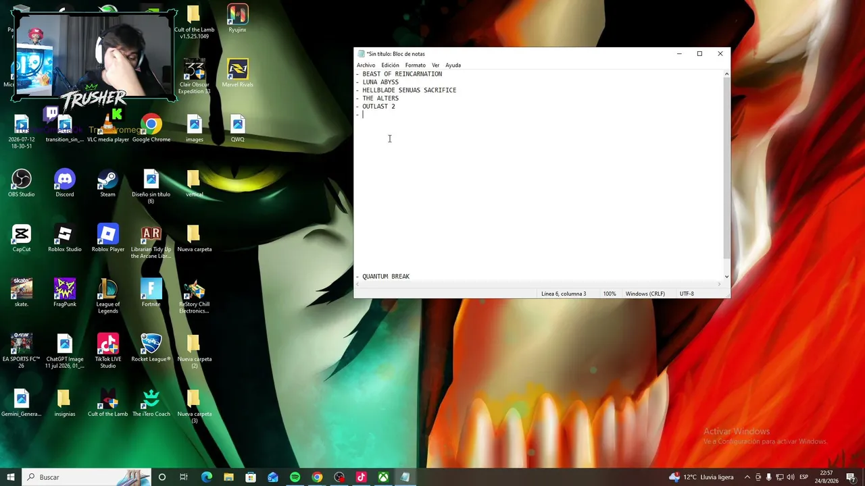Select the Ryujinx desktop icon
The height and width of the screenshot is (486, 865).
pos(237,19)
